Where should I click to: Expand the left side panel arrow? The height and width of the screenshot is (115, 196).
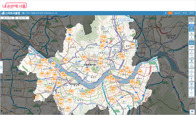point(1,67)
